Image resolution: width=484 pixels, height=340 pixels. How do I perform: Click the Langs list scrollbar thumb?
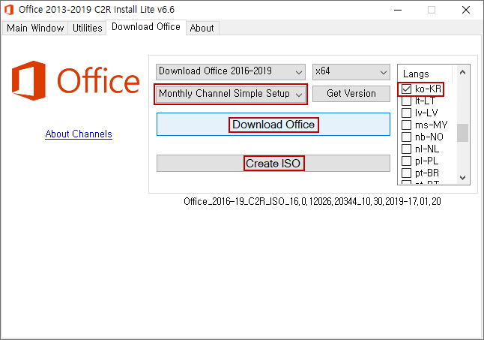[x=462, y=133]
